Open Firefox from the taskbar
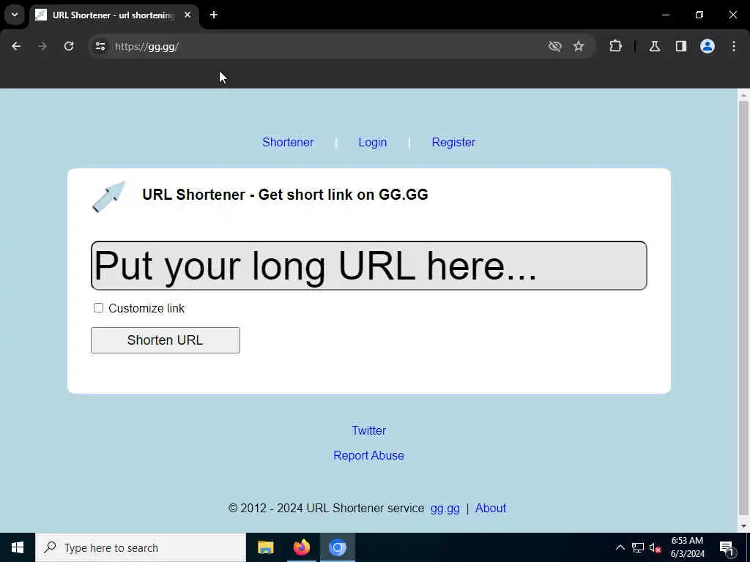The height and width of the screenshot is (562, 750). pyautogui.click(x=301, y=547)
